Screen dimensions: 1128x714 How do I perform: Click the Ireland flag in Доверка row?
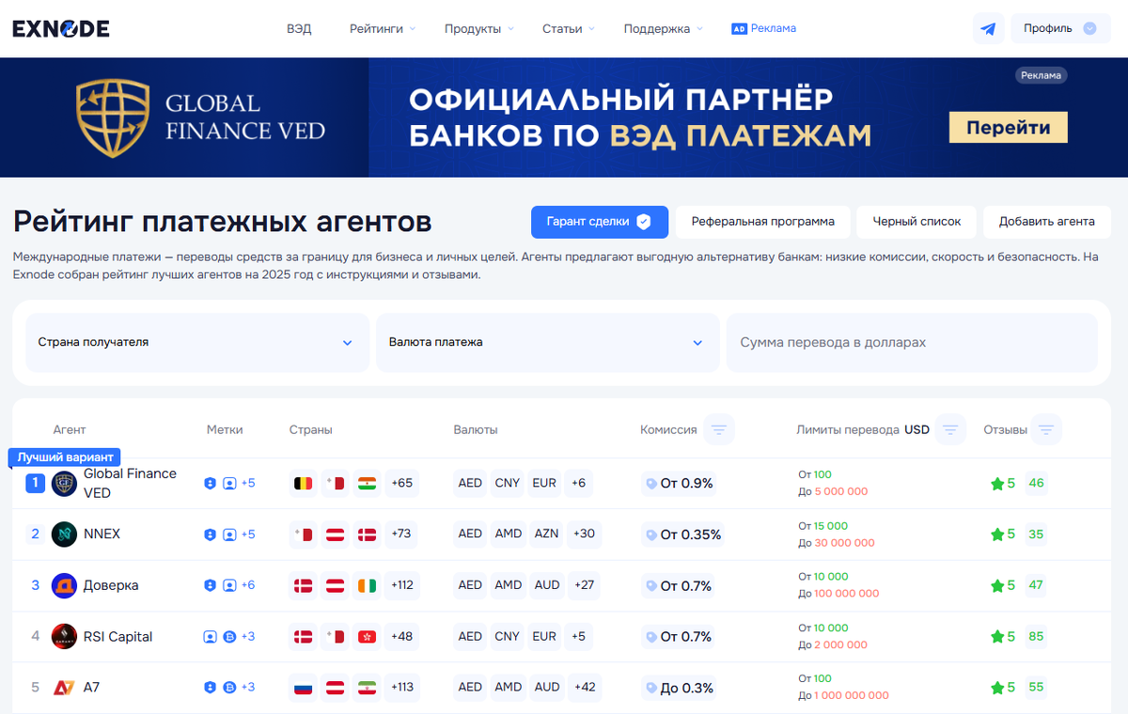coord(368,585)
